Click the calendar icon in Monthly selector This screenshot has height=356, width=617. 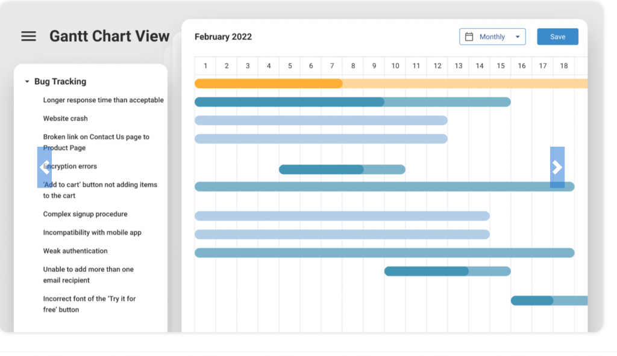pyautogui.click(x=469, y=37)
